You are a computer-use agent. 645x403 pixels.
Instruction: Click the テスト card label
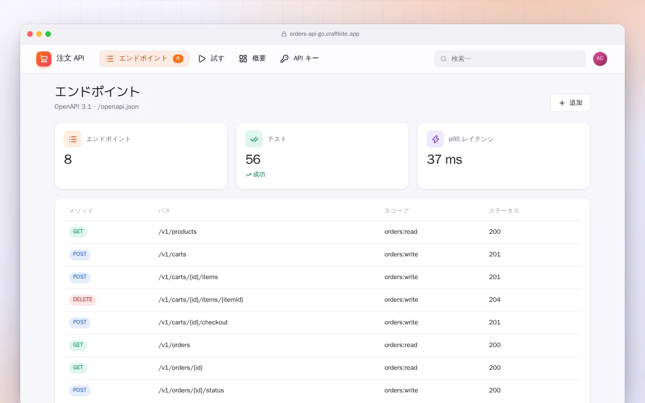277,139
